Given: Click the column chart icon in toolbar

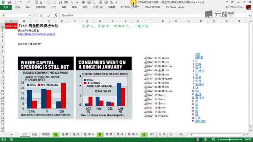Looking at the screenshot, I should (60, 2).
